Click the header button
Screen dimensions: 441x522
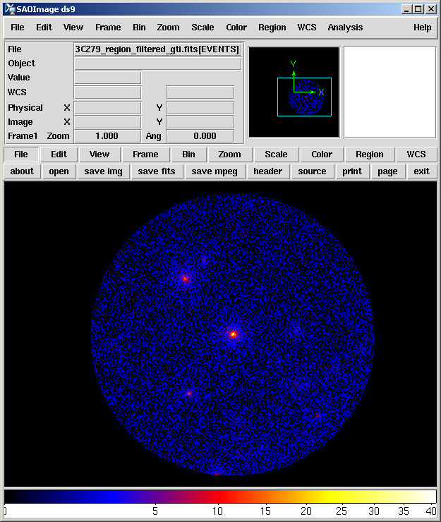[268, 171]
